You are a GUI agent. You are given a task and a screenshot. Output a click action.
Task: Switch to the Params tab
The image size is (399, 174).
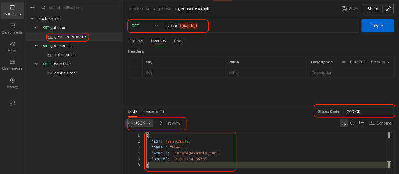pos(136,41)
